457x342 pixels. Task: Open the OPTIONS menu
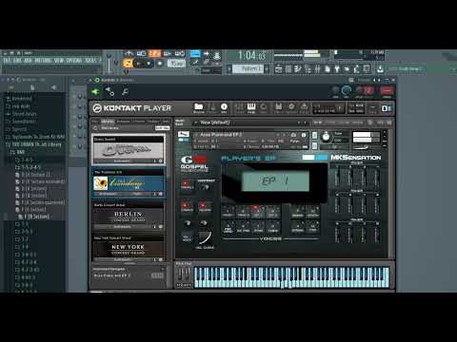pos(74,60)
